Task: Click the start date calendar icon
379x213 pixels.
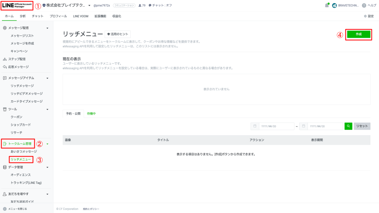Action: [x=255, y=126]
